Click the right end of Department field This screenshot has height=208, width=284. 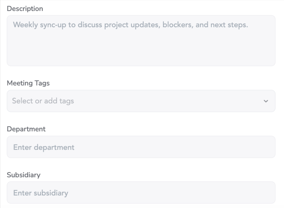click(x=264, y=147)
